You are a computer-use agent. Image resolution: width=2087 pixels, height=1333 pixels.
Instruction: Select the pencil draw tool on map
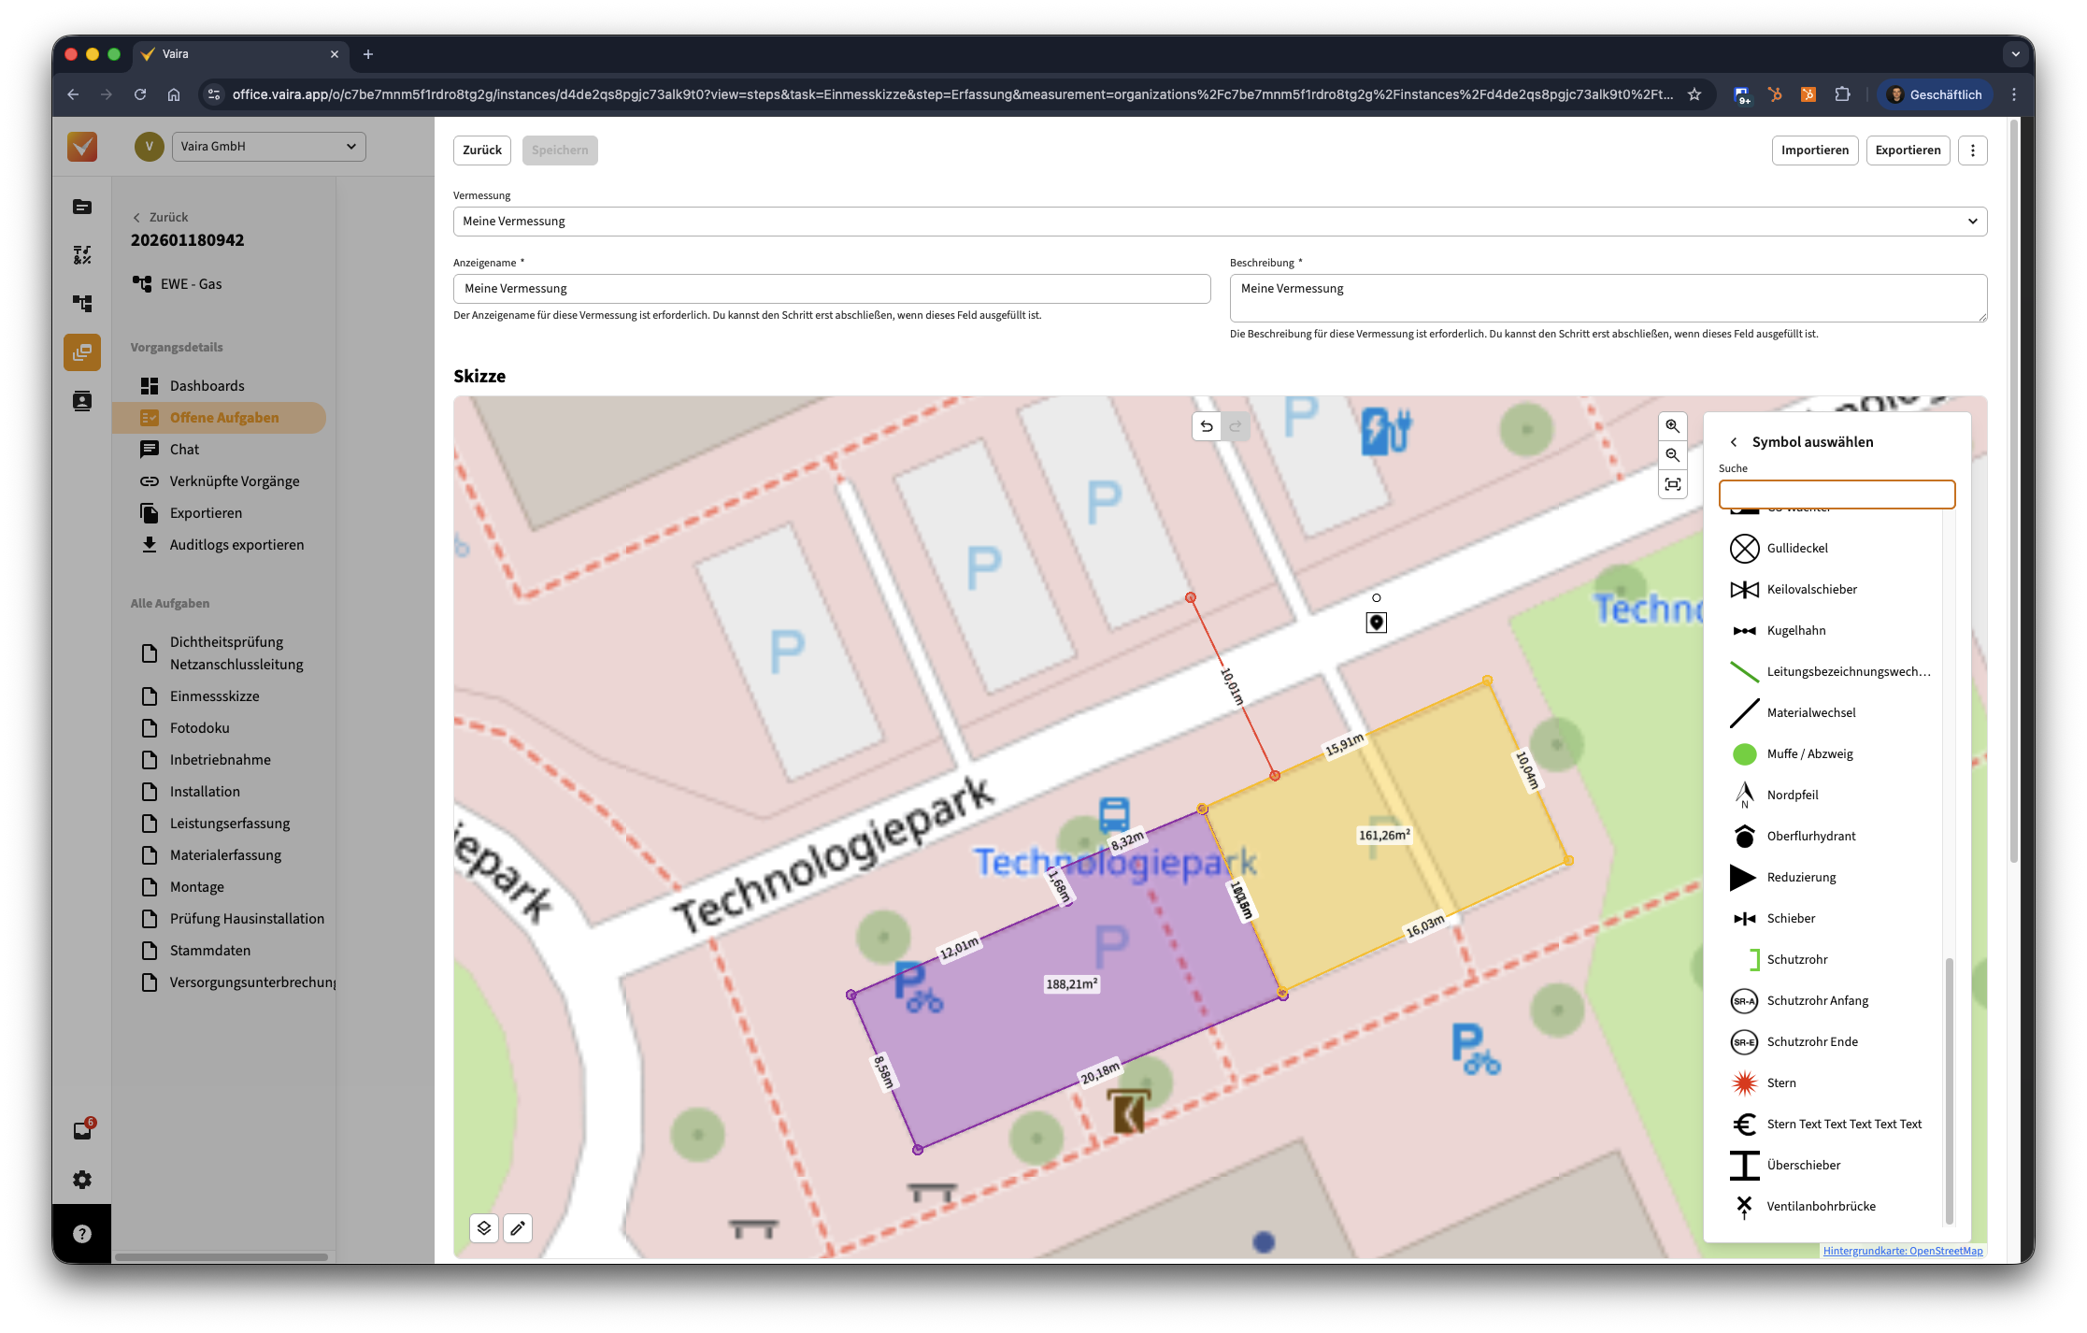(x=518, y=1227)
